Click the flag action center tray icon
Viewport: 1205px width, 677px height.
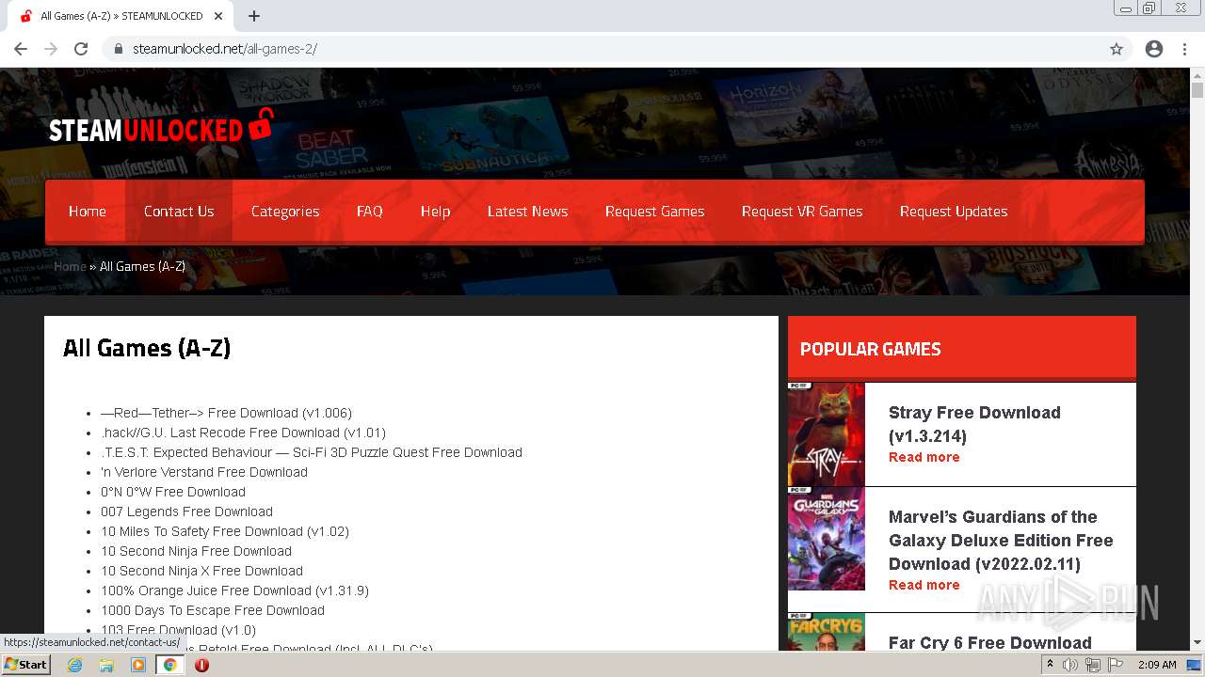click(x=1114, y=665)
